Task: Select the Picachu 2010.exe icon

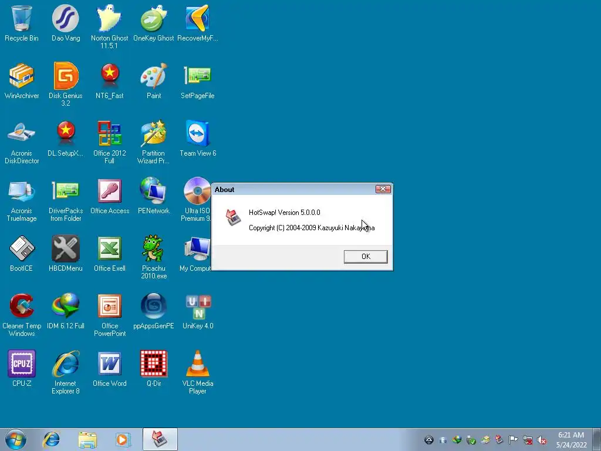Action: click(x=154, y=257)
